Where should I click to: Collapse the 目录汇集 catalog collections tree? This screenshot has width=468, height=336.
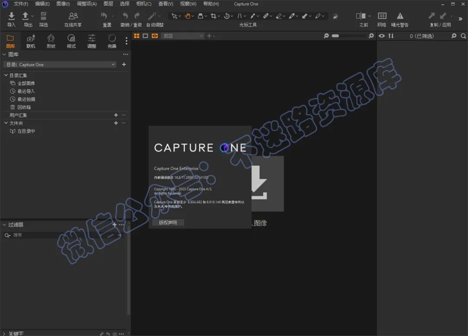pyautogui.click(x=6, y=75)
